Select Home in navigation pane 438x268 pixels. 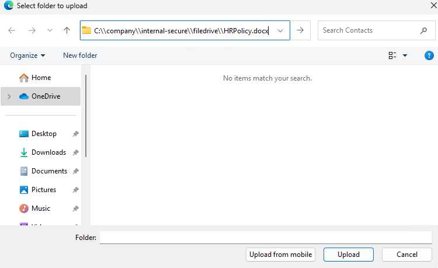coord(41,78)
